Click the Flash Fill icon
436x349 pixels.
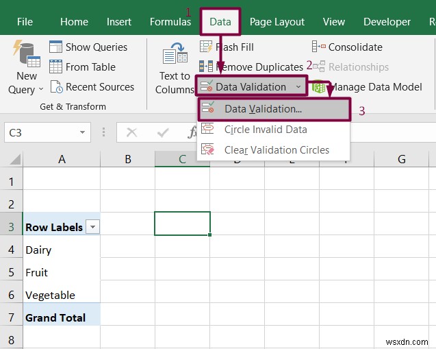(206, 47)
